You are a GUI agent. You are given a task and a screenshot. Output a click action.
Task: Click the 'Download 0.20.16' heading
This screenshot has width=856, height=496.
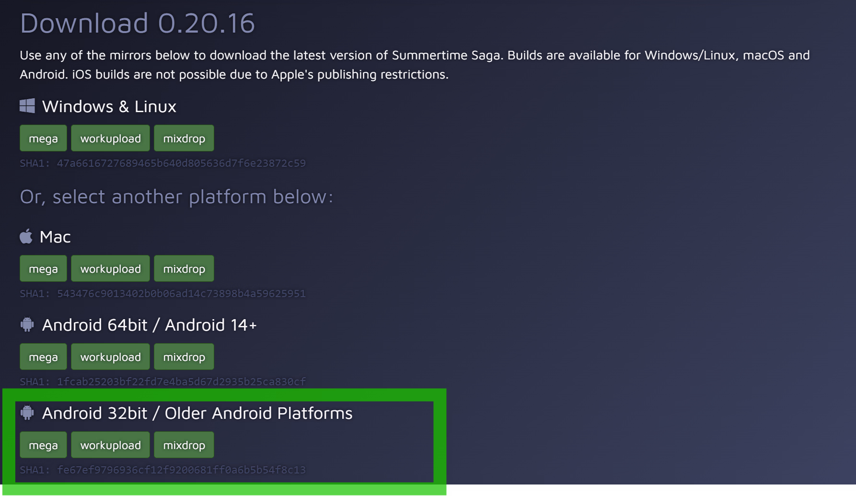137,23
